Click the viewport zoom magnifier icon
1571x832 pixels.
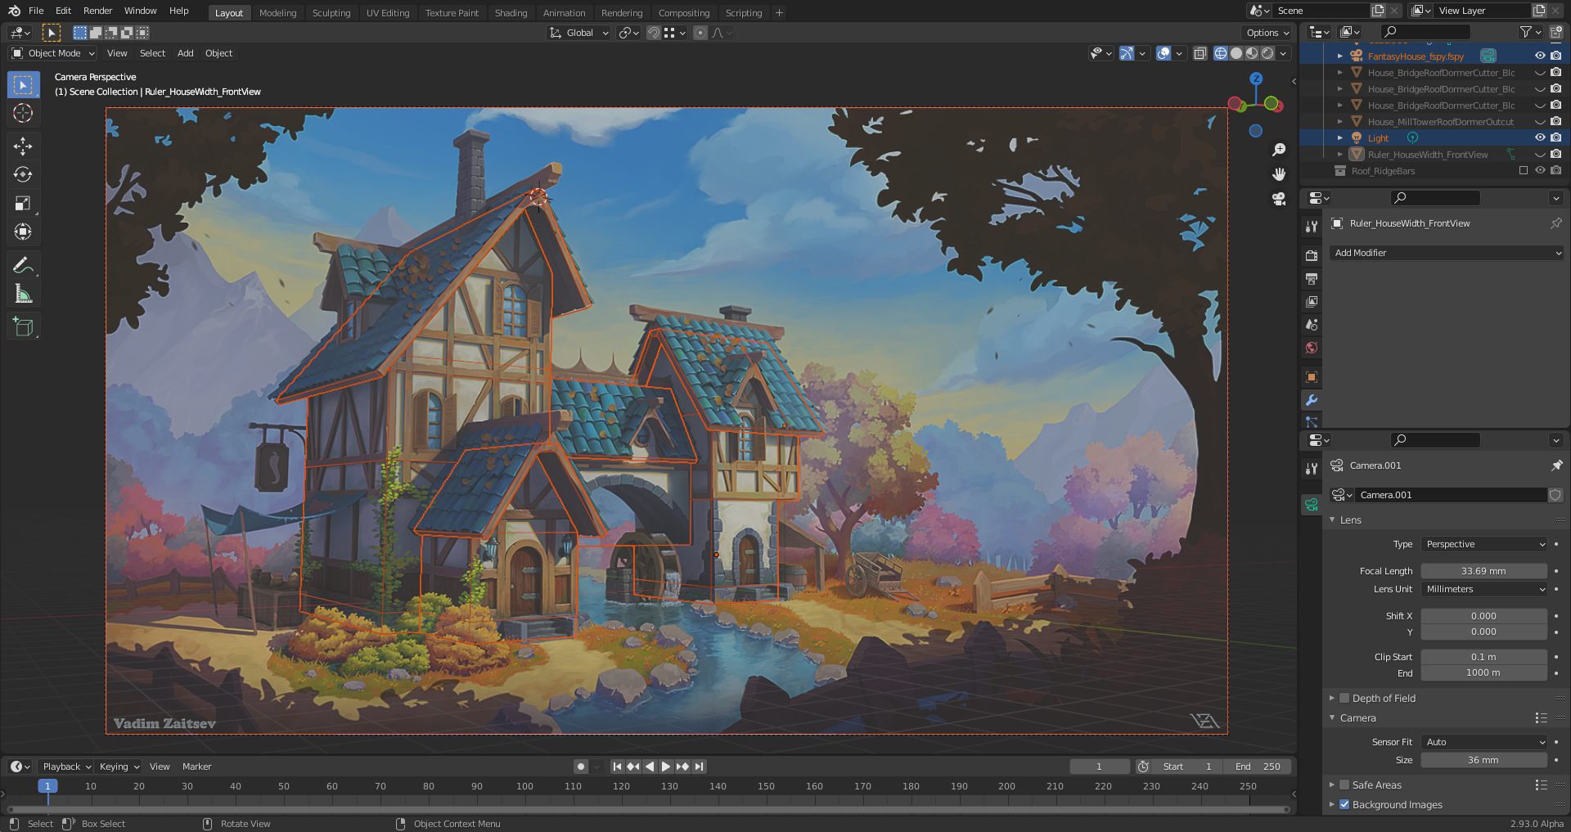1279,150
